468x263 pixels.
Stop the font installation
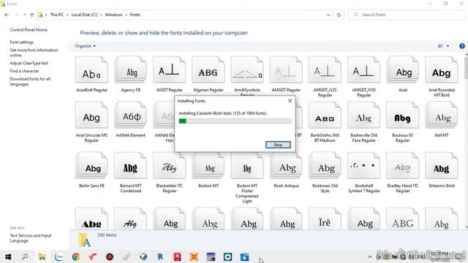click(278, 145)
